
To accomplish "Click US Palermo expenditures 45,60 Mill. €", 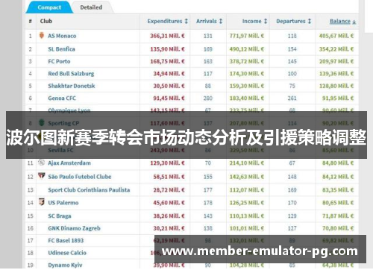I will tap(169, 203).
